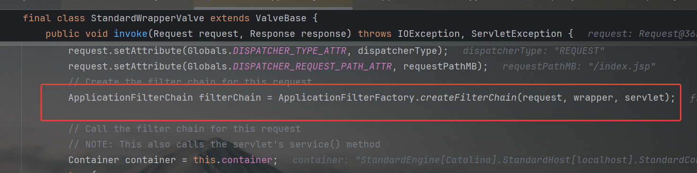697x173 pixels.
Task: Click the inline hint dispatcherType: "REQUEST"
Action: point(534,51)
